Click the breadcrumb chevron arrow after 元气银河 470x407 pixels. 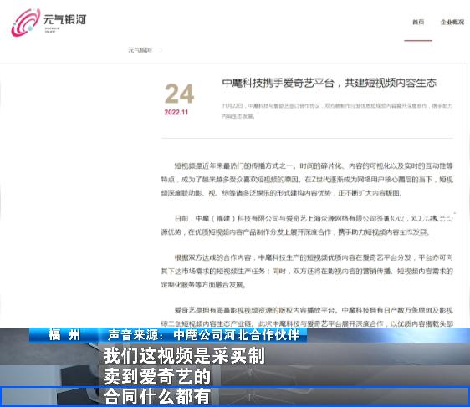coord(161,50)
